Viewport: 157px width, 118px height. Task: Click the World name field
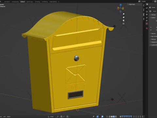155,11
